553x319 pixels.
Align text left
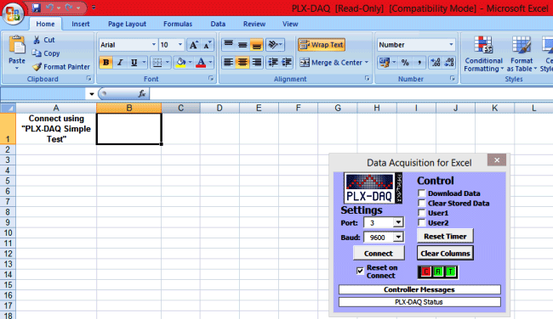pos(229,63)
